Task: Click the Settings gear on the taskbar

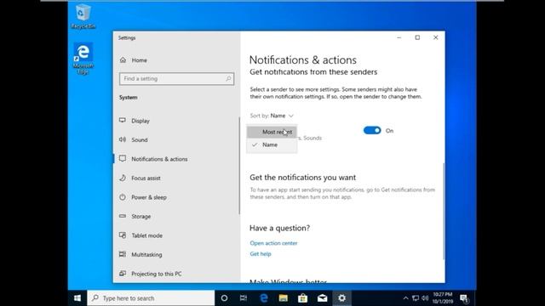Action: point(342,298)
